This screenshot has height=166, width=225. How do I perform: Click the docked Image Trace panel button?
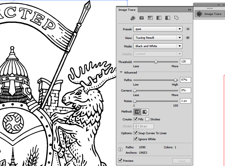pos(209,14)
